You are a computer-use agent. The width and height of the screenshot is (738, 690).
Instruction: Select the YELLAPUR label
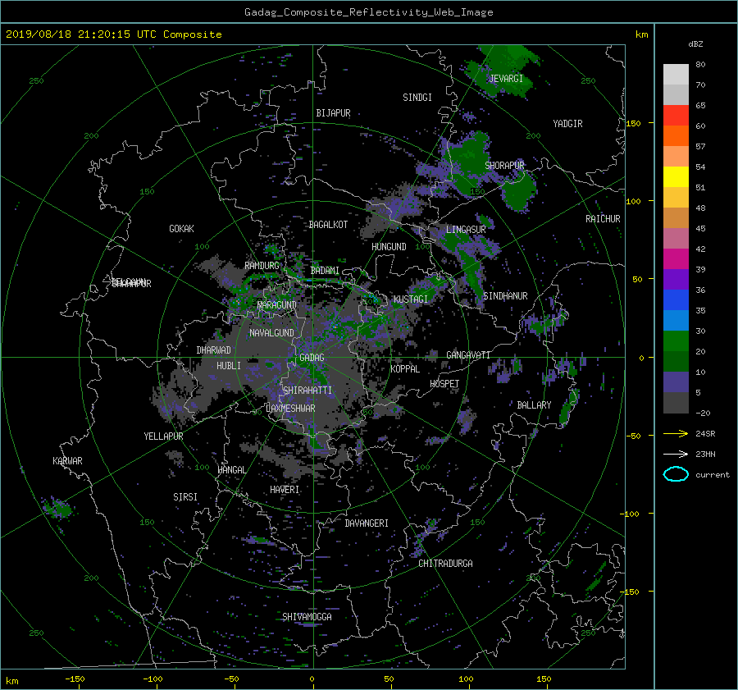163,436
